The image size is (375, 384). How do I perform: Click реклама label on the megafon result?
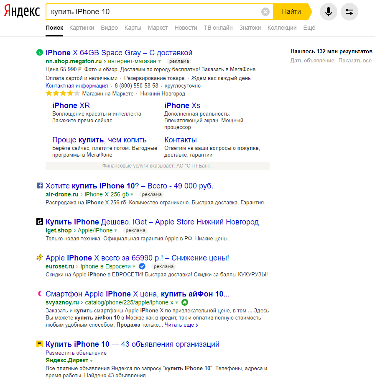[179, 61]
